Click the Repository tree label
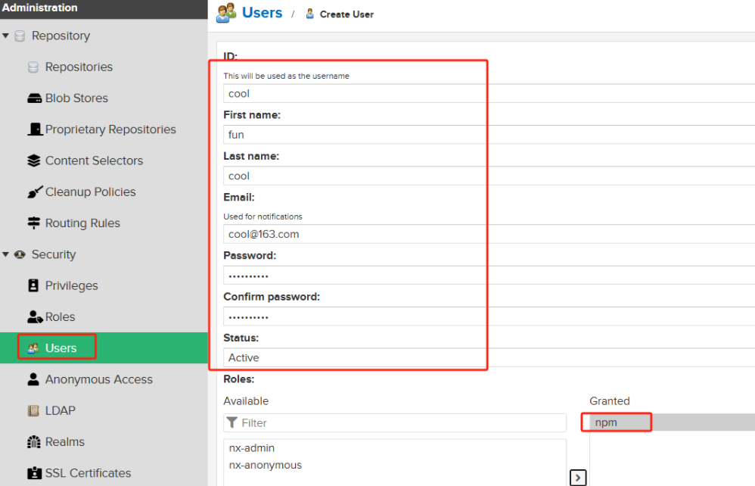The height and width of the screenshot is (486, 755). (61, 36)
